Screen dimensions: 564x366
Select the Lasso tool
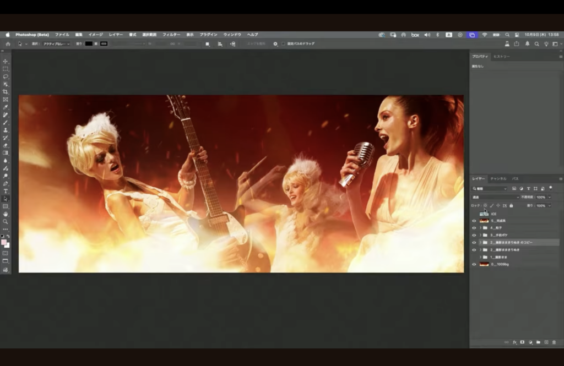coord(6,77)
